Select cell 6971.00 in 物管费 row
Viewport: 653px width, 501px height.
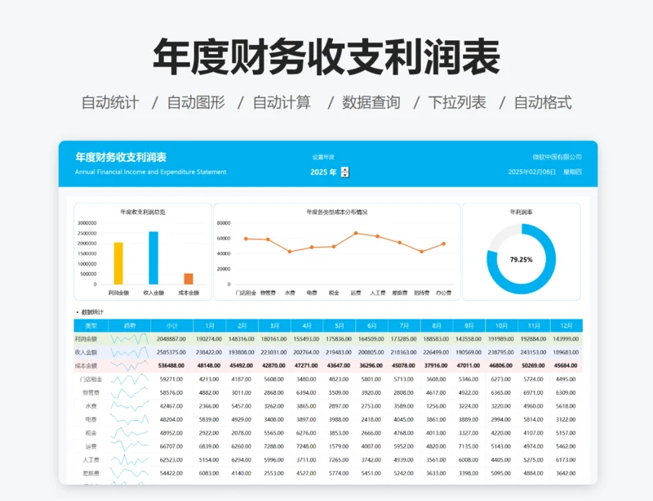[x=533, y=392]
